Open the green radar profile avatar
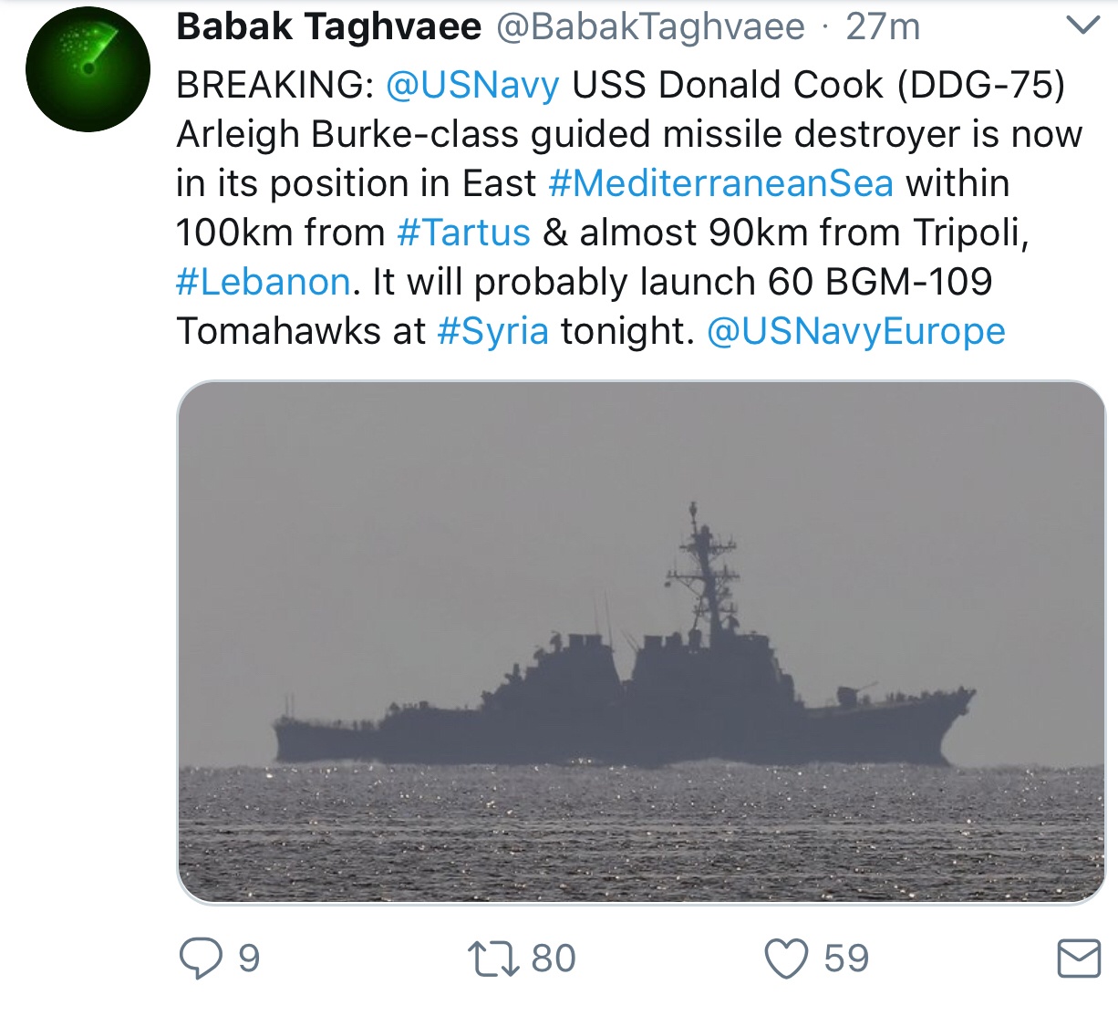1118x1026 pixels. click(x=88, y=69)
